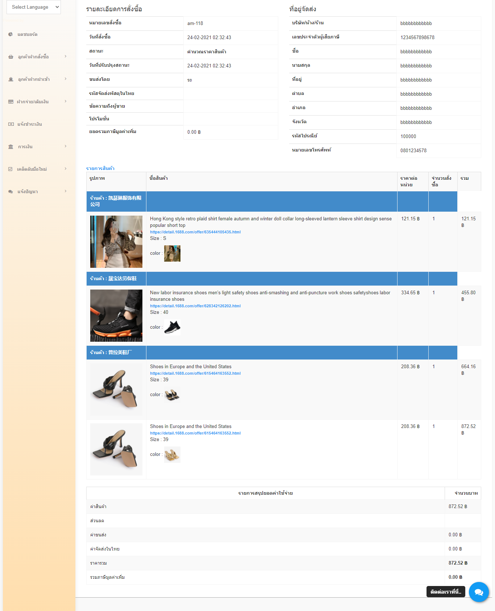Select postal code 100000

tap(408, 136)
